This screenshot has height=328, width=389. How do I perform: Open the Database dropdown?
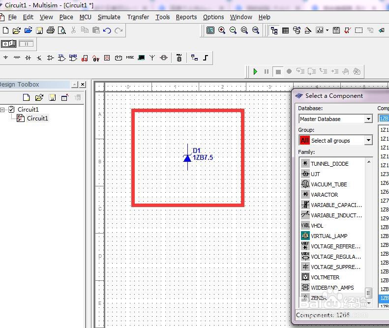pyautogui.click(x=368, y=119)
